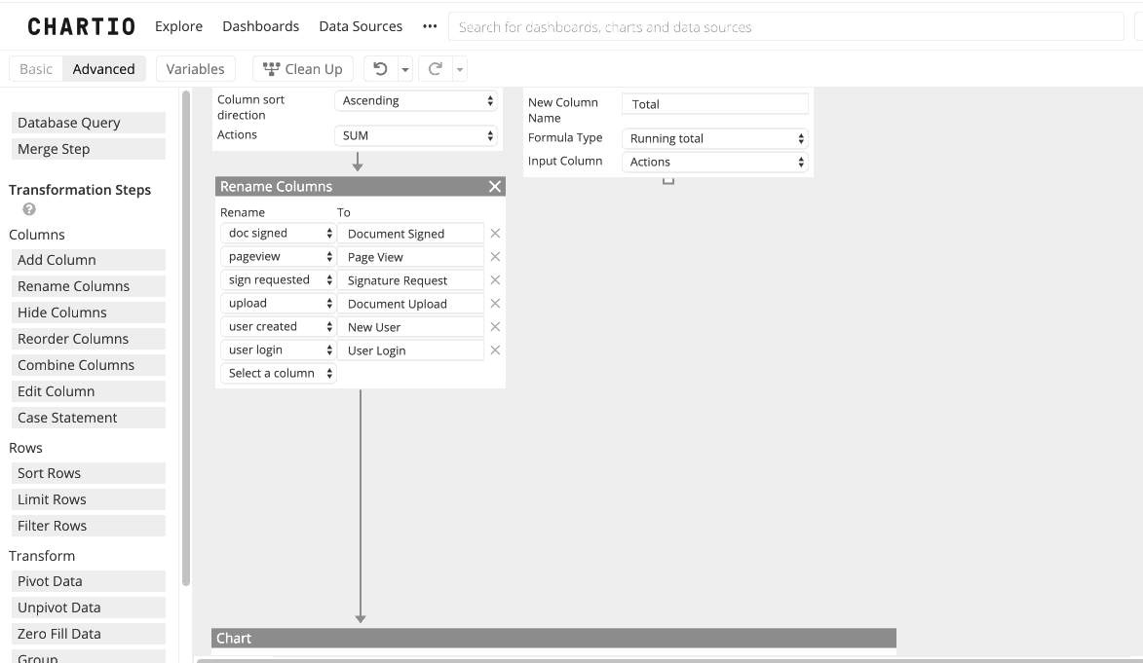This screenshot has height=663, width=1143.
Task: Add a Database Query step
Action: pyautogui.click(x=89, y=123)
